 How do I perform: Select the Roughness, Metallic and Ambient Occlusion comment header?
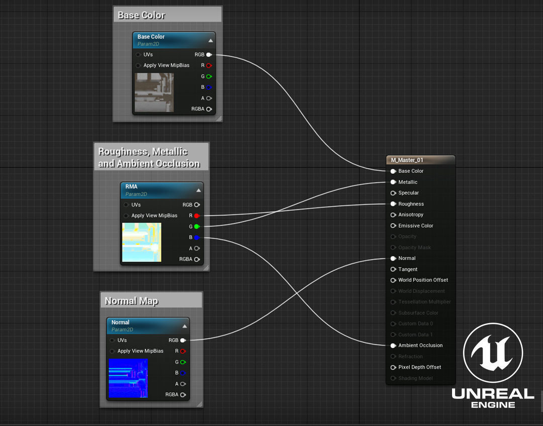pyautogui.click(x=151, y=157)
